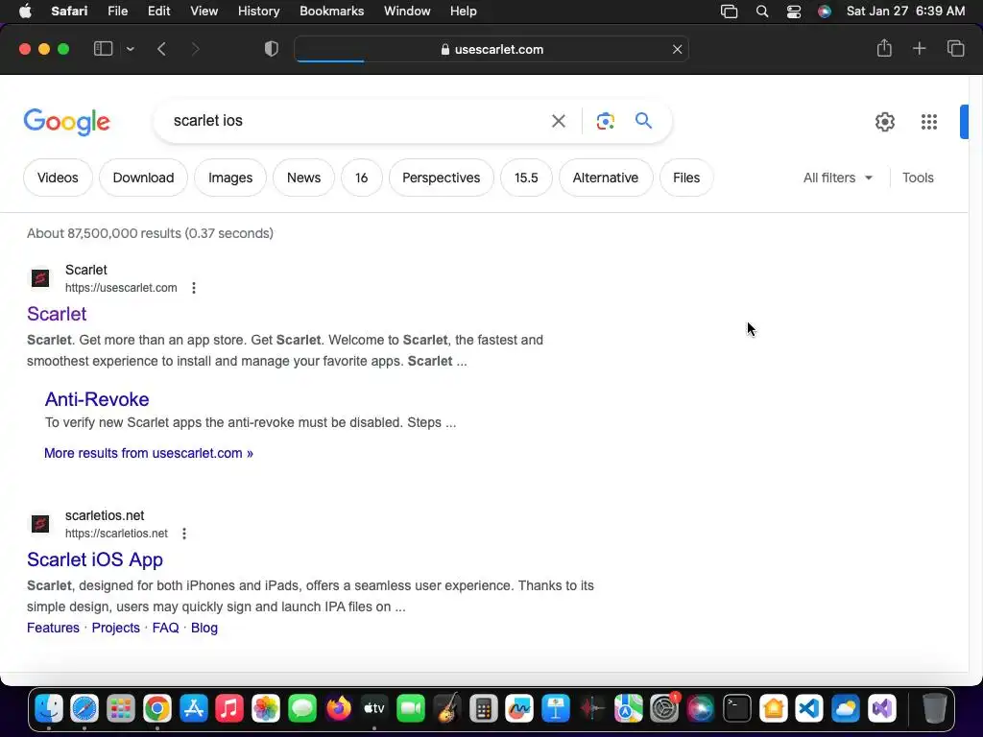The width and height of the screenshot is (983, 737).
Task: Open System Settings from the dock
Action: (664, 709)
